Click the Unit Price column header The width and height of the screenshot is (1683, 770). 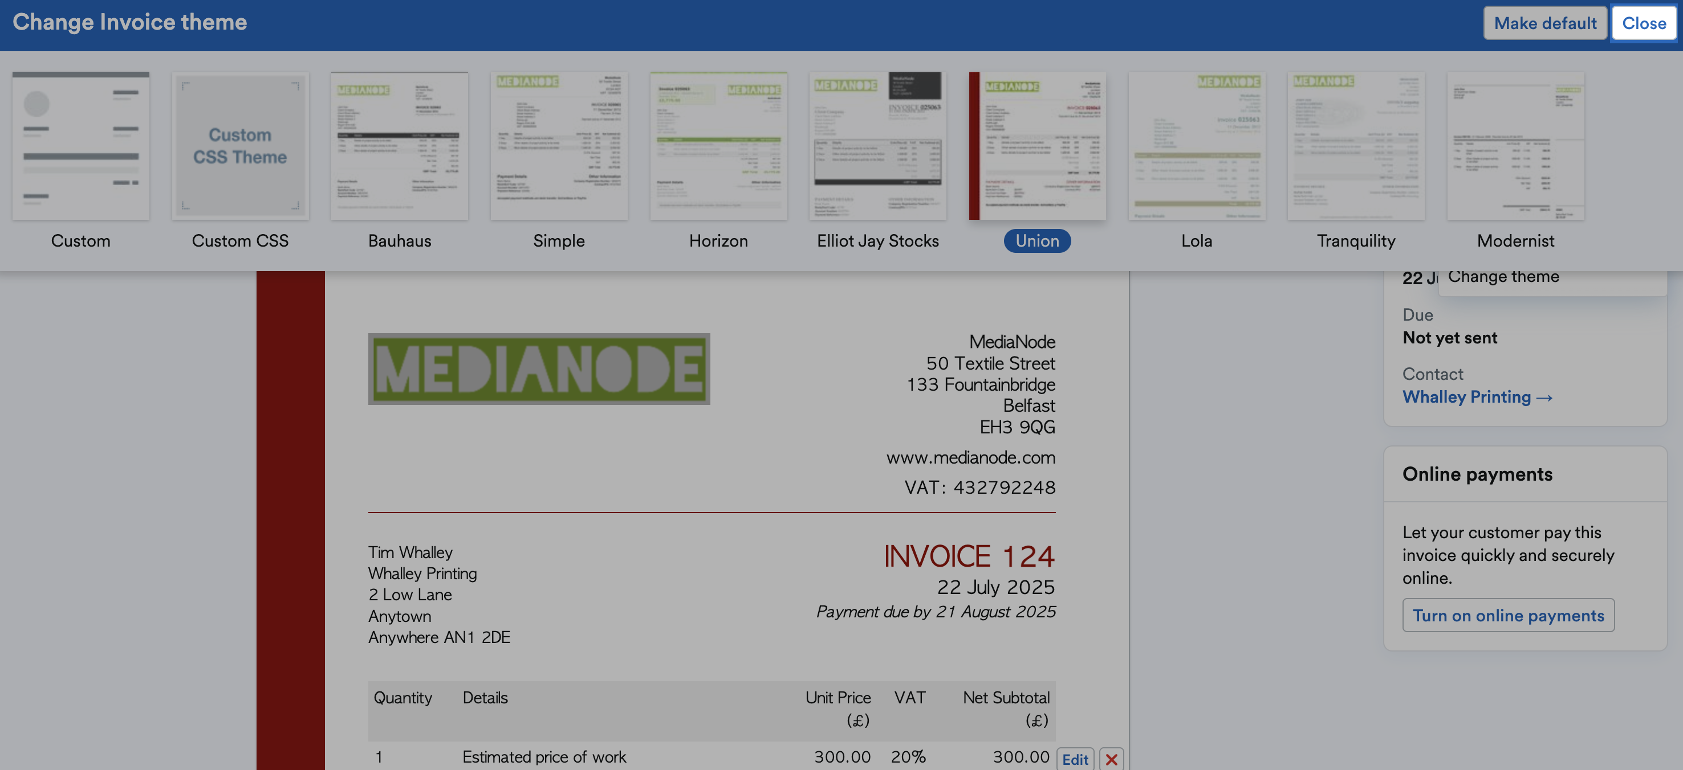click(x=838, y=708)
